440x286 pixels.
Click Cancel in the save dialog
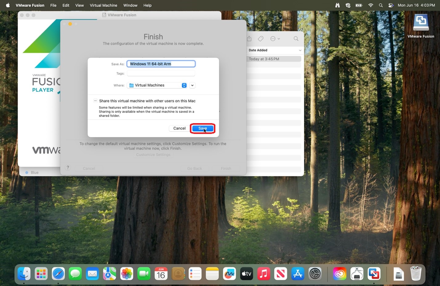click(x=179, y=128)
